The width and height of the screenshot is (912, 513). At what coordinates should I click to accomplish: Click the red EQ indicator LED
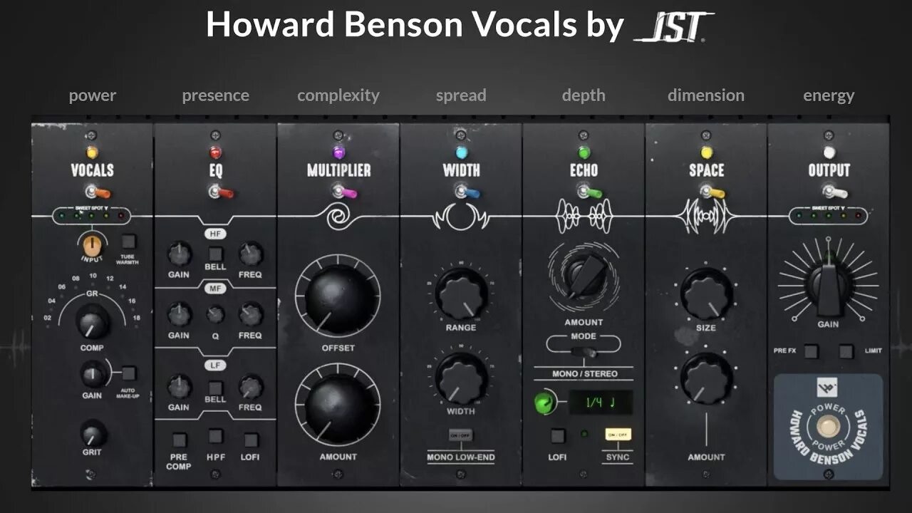tap(215, 152)
